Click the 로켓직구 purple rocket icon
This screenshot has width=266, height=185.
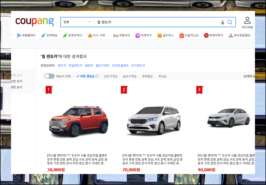138,35
